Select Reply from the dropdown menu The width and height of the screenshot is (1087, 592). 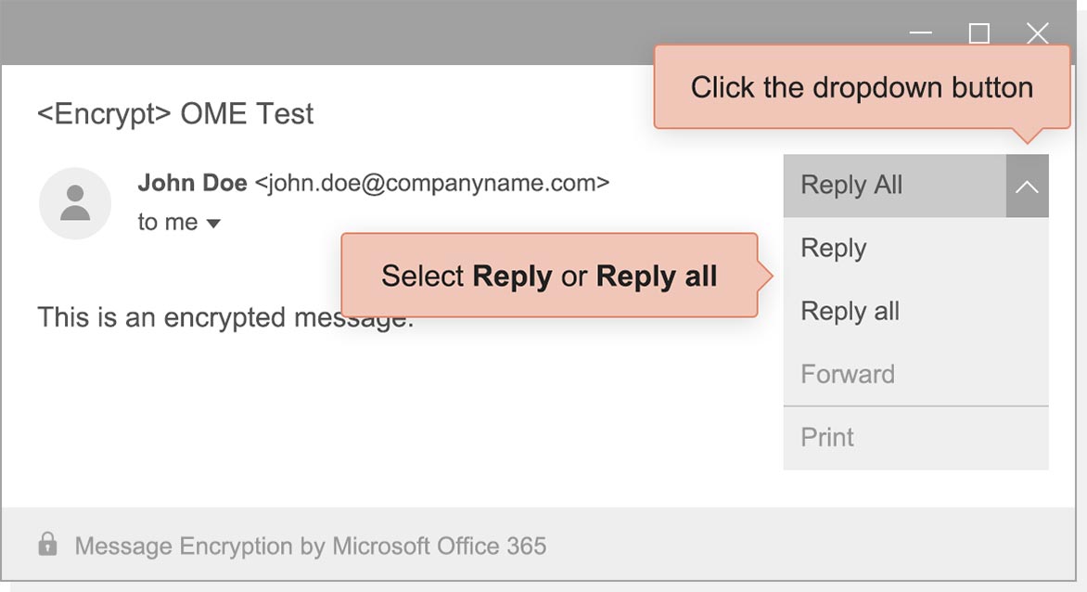click(833, 249)
